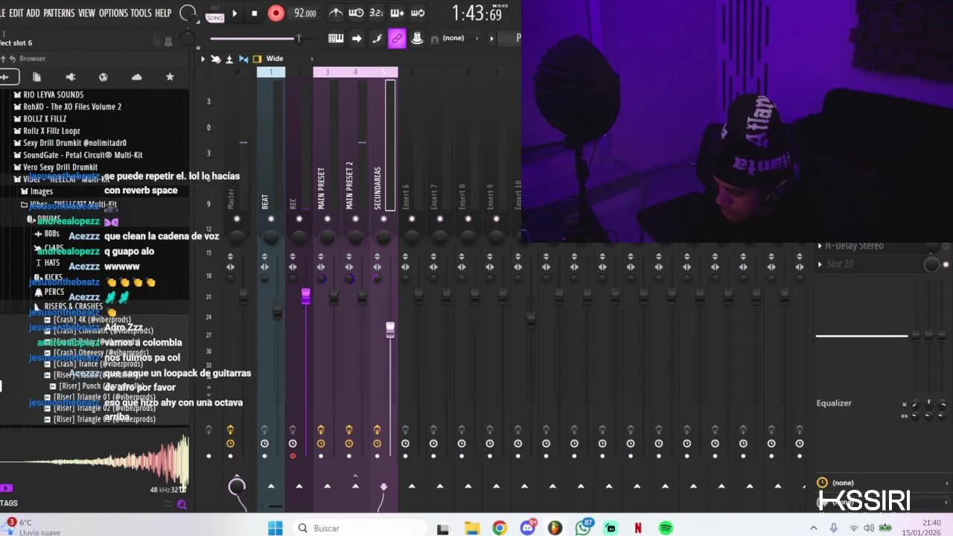Enable typing keyboard to piano icon

pos(336,39)
